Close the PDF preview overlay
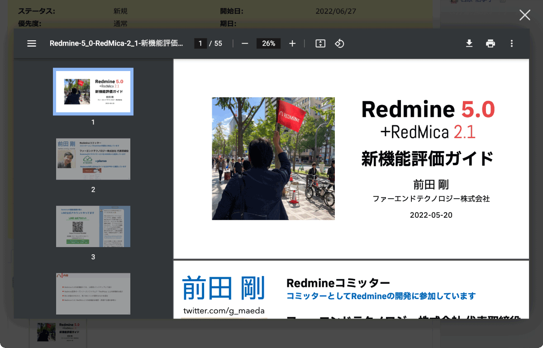 click(524, 15)
